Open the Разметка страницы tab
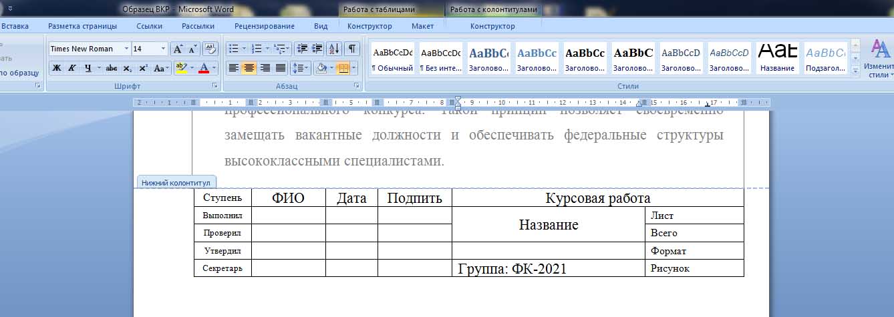The height and width of the screenshot is (317, 894). click(x=82, y=26)
